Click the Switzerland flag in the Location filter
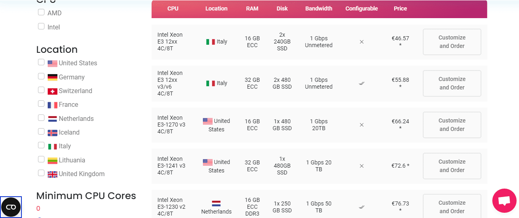The height and width of the screenshot is (218, 519). tap(53, 91)
